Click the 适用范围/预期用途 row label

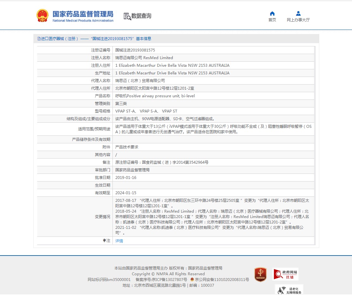point(94,129)
